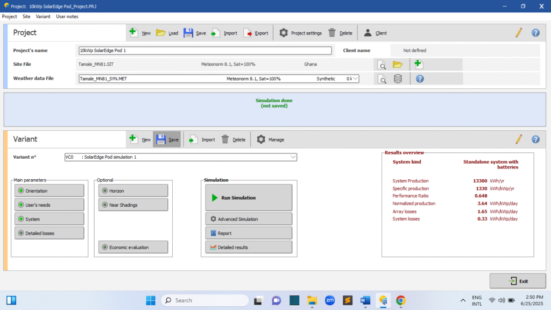This screenshot has height=310, width=551.
Task: Open the Site menu
Action: [26, 17]
